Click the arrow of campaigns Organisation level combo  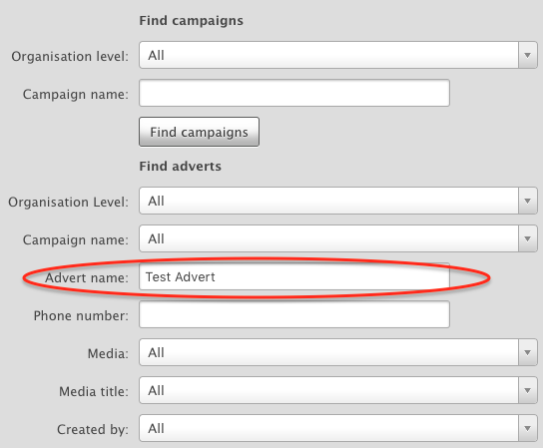click(x=528, y=55)
